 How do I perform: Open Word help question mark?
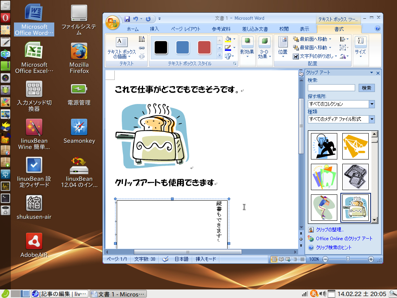(x=377, y=28)
